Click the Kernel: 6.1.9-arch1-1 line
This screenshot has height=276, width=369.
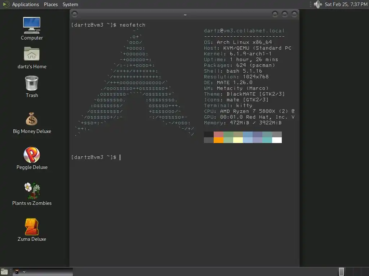pos(238,54)
